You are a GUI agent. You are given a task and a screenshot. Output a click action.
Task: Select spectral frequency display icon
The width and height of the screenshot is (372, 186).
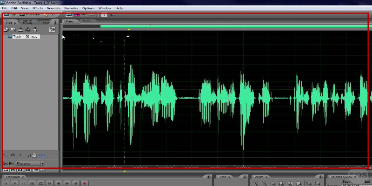click(76, 15)
